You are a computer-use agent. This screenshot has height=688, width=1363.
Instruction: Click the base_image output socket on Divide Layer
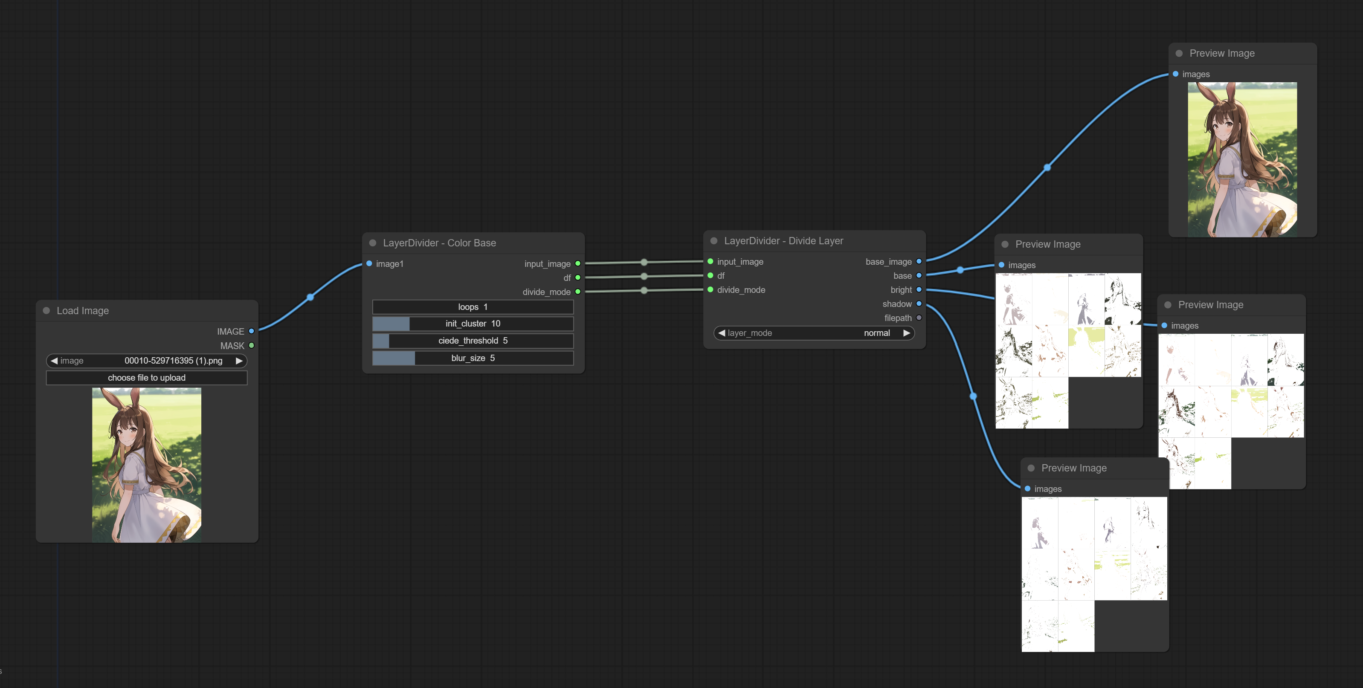[919, 261]
